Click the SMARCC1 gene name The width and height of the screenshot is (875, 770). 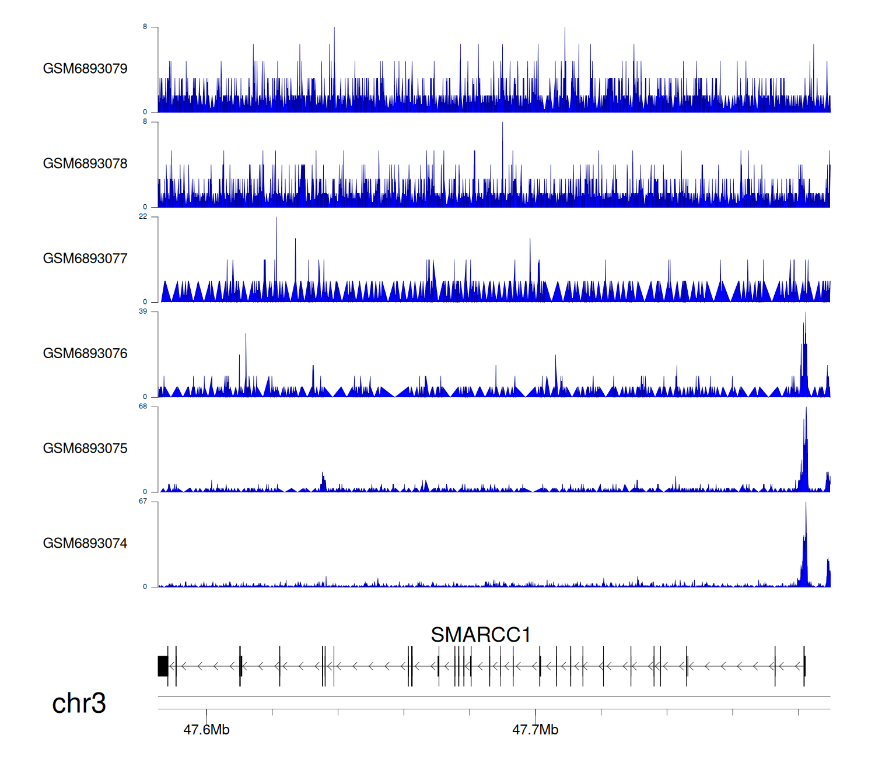click(480, 635)
